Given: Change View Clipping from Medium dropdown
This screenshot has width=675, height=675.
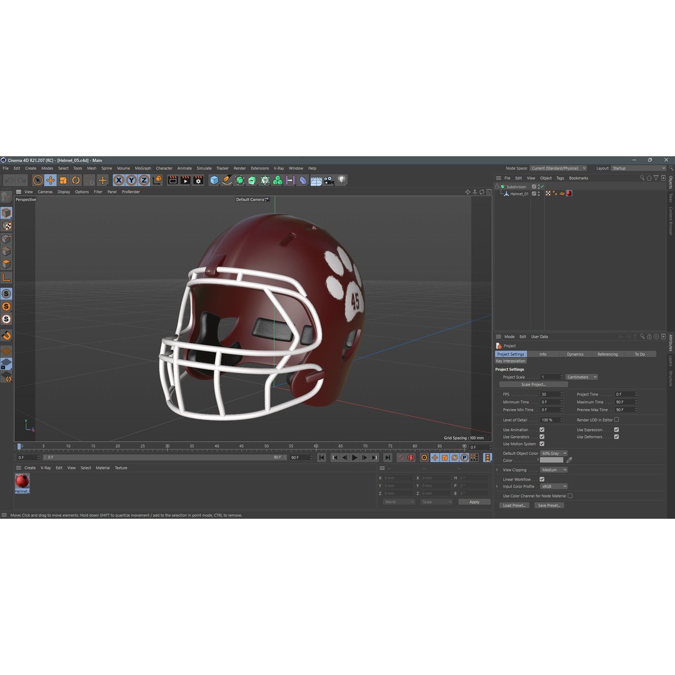Looking at the screenshot, I should pos(554,470).
